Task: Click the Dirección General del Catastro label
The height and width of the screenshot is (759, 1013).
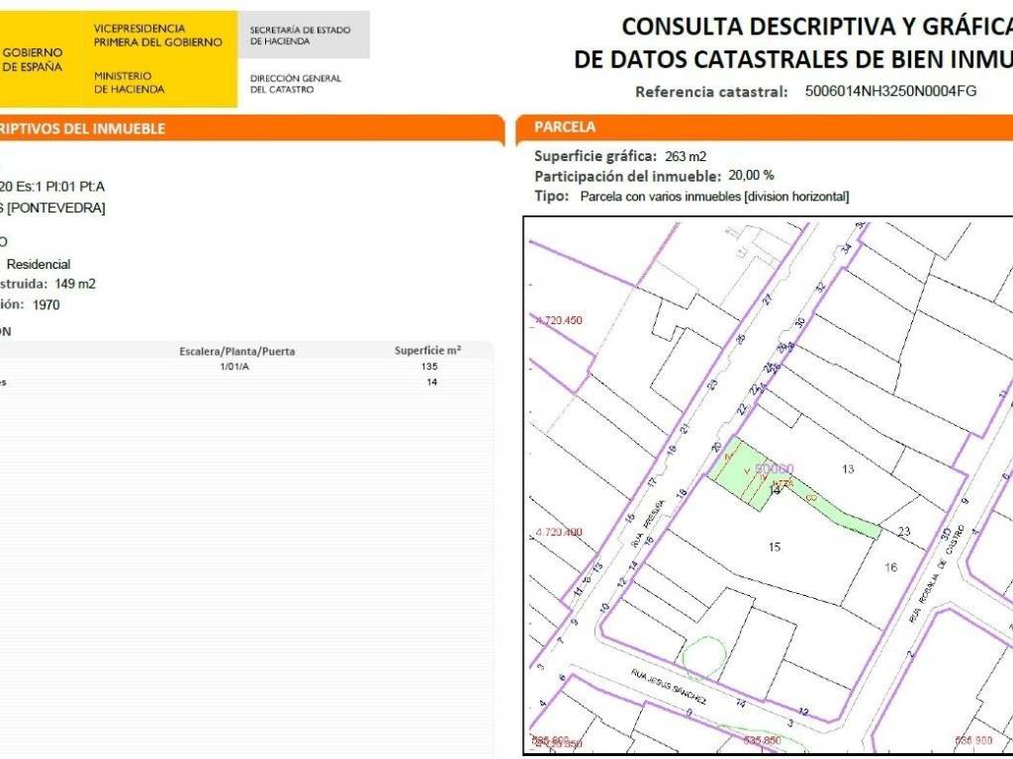Action: tap(296, 84)
